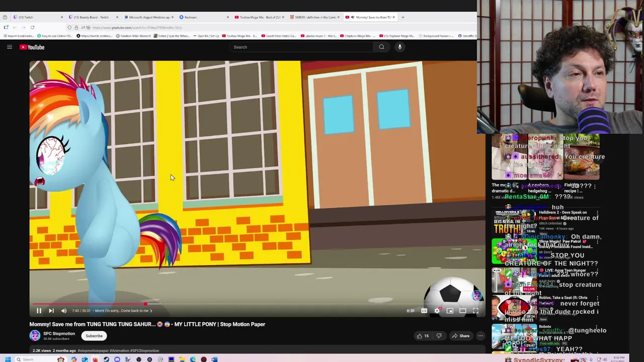Screen dimensions: 644x362
Task: Switch to the Restream tab
Action: coord(203,17)
